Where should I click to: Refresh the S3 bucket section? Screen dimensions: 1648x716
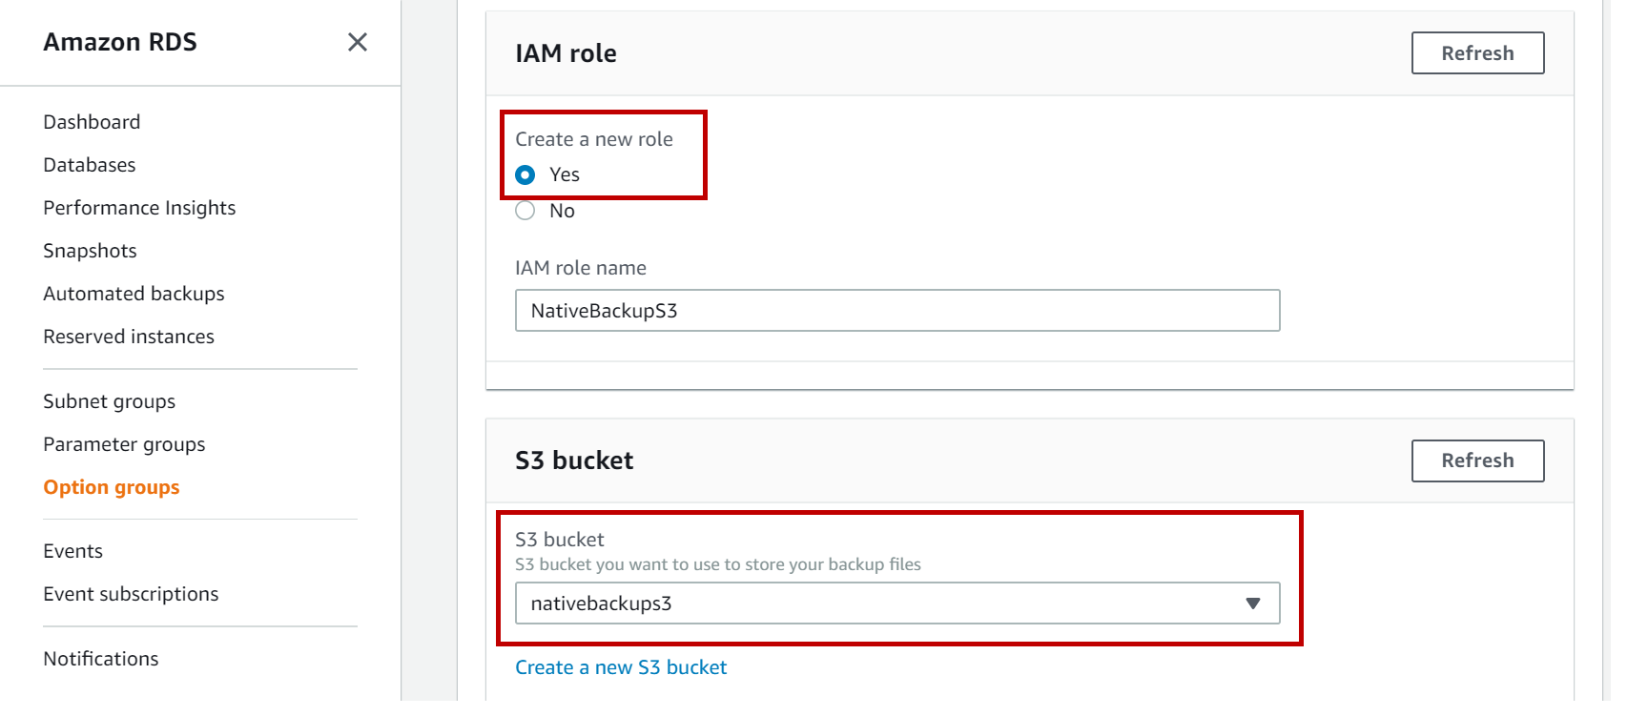point(1476,460)
